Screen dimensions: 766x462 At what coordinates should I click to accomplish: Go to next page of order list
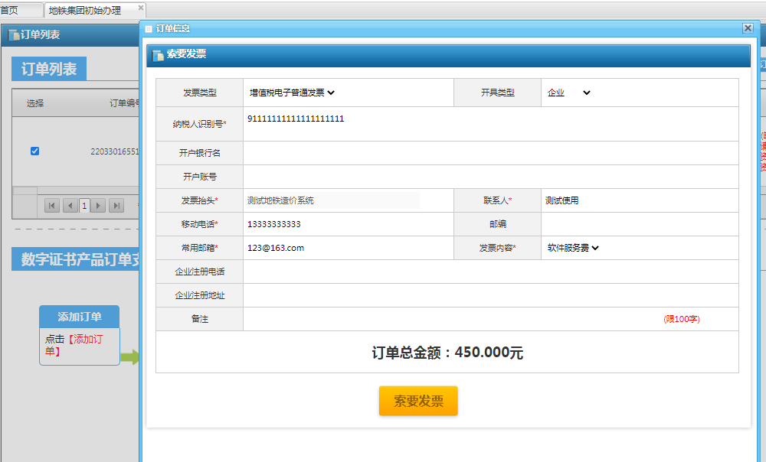(99, 205)
